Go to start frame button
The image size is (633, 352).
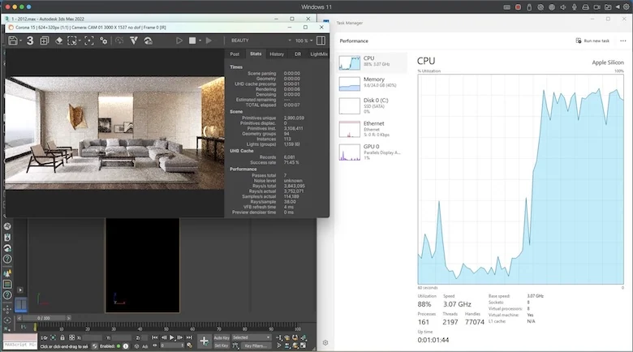tap(155, 337)
